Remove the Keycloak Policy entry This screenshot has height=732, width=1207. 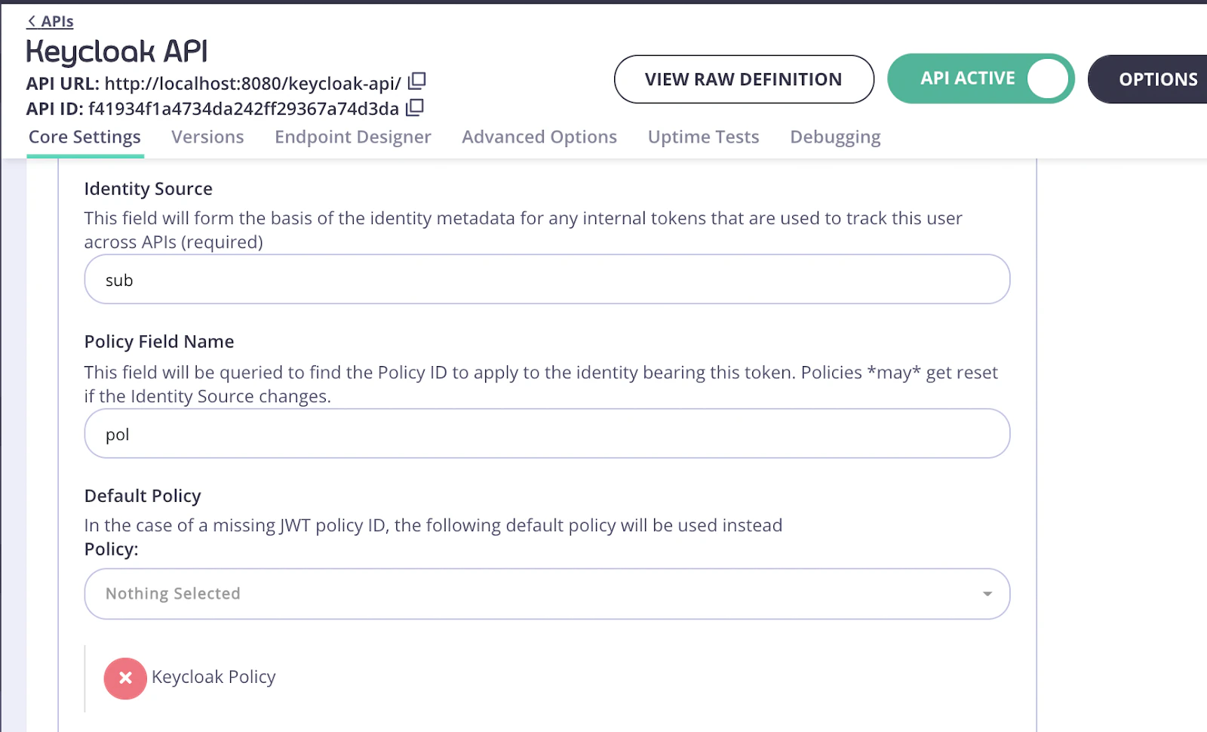pos(125,678)
